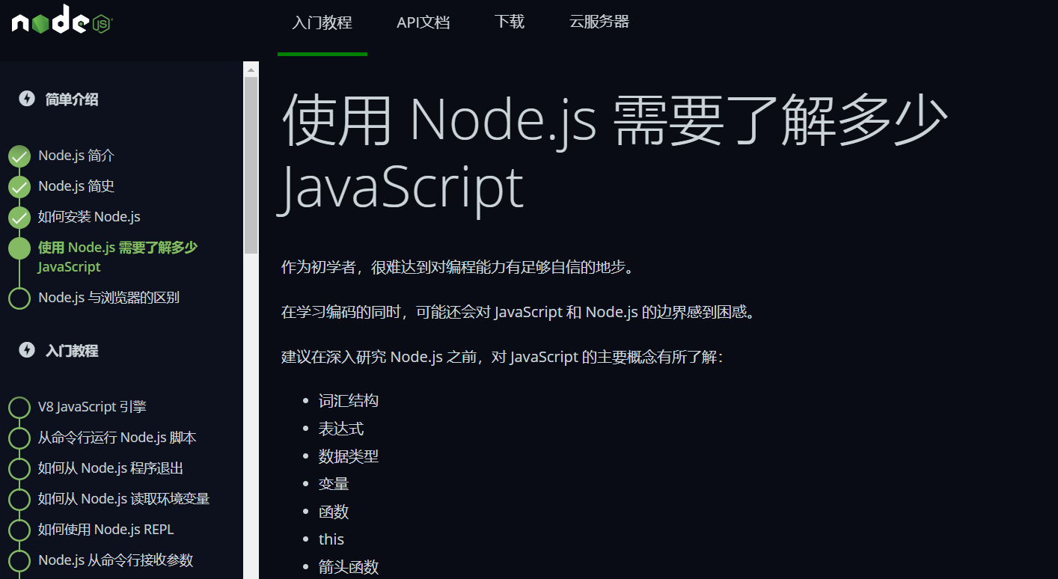This screenshot has width=1058, height=579.
Task: Click the list item 变量
Action: [x=334, y=484]
